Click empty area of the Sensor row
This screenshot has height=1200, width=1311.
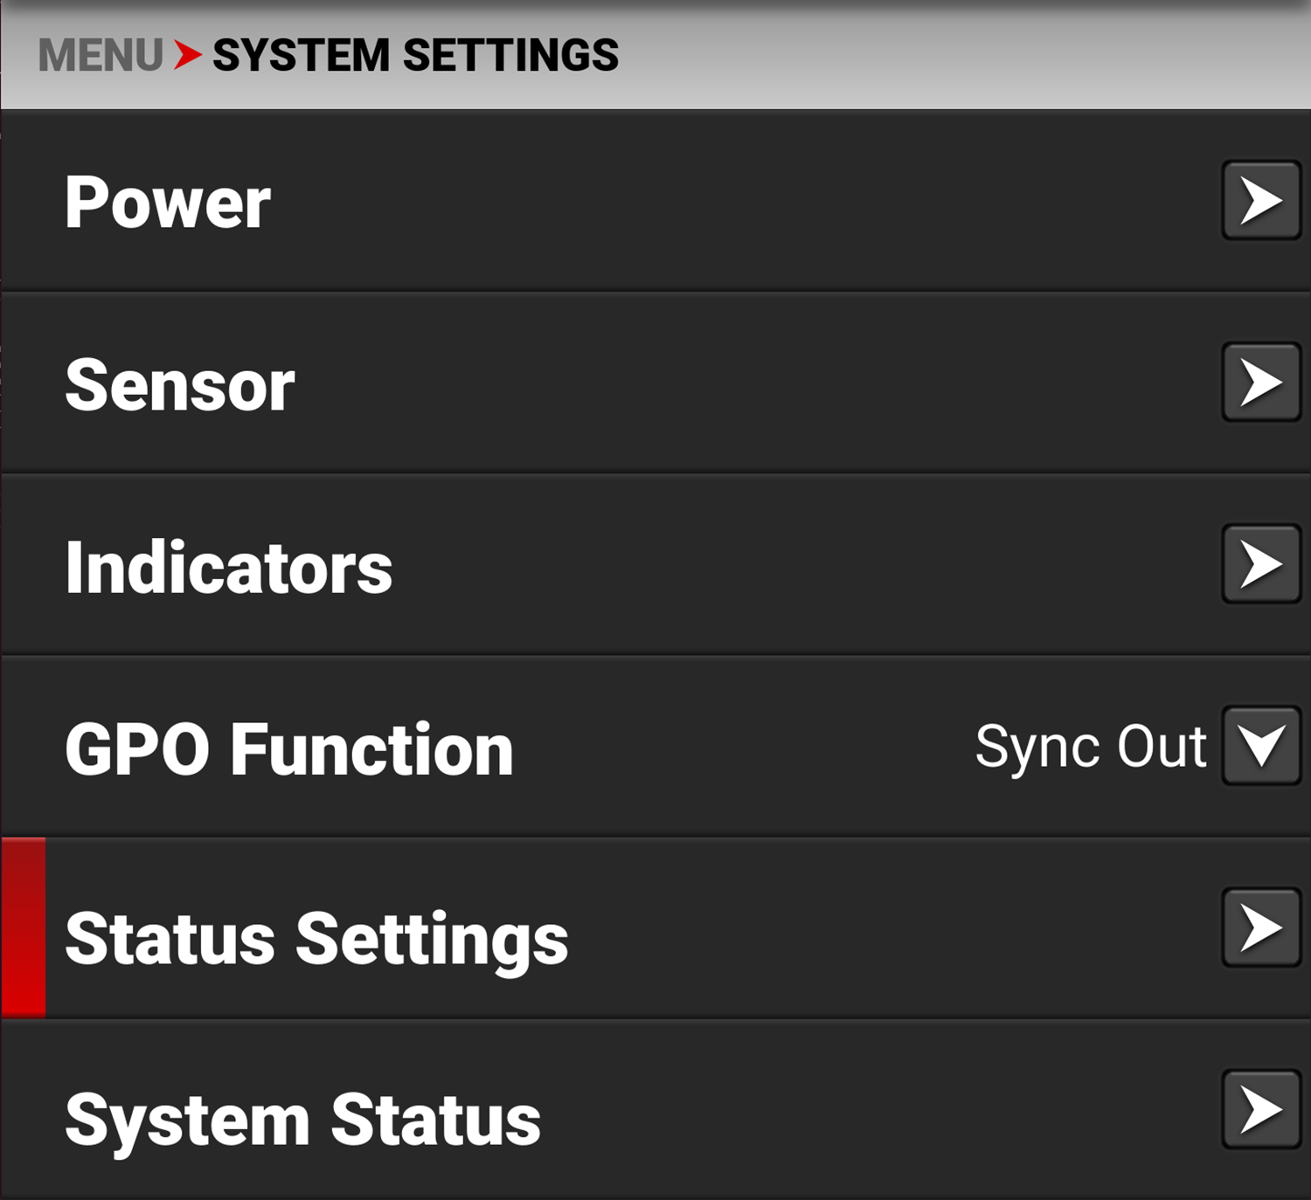coord(743,383)
